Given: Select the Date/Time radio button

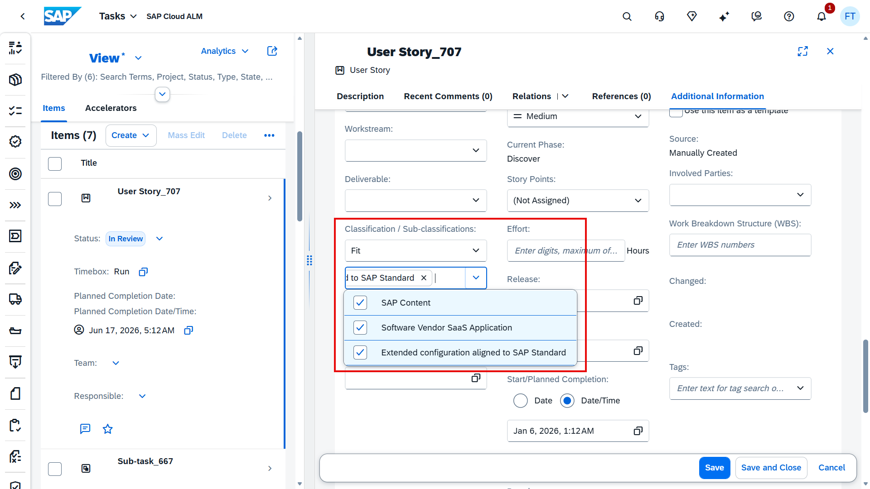Looking at the screenshot, I should pos(567,401).
